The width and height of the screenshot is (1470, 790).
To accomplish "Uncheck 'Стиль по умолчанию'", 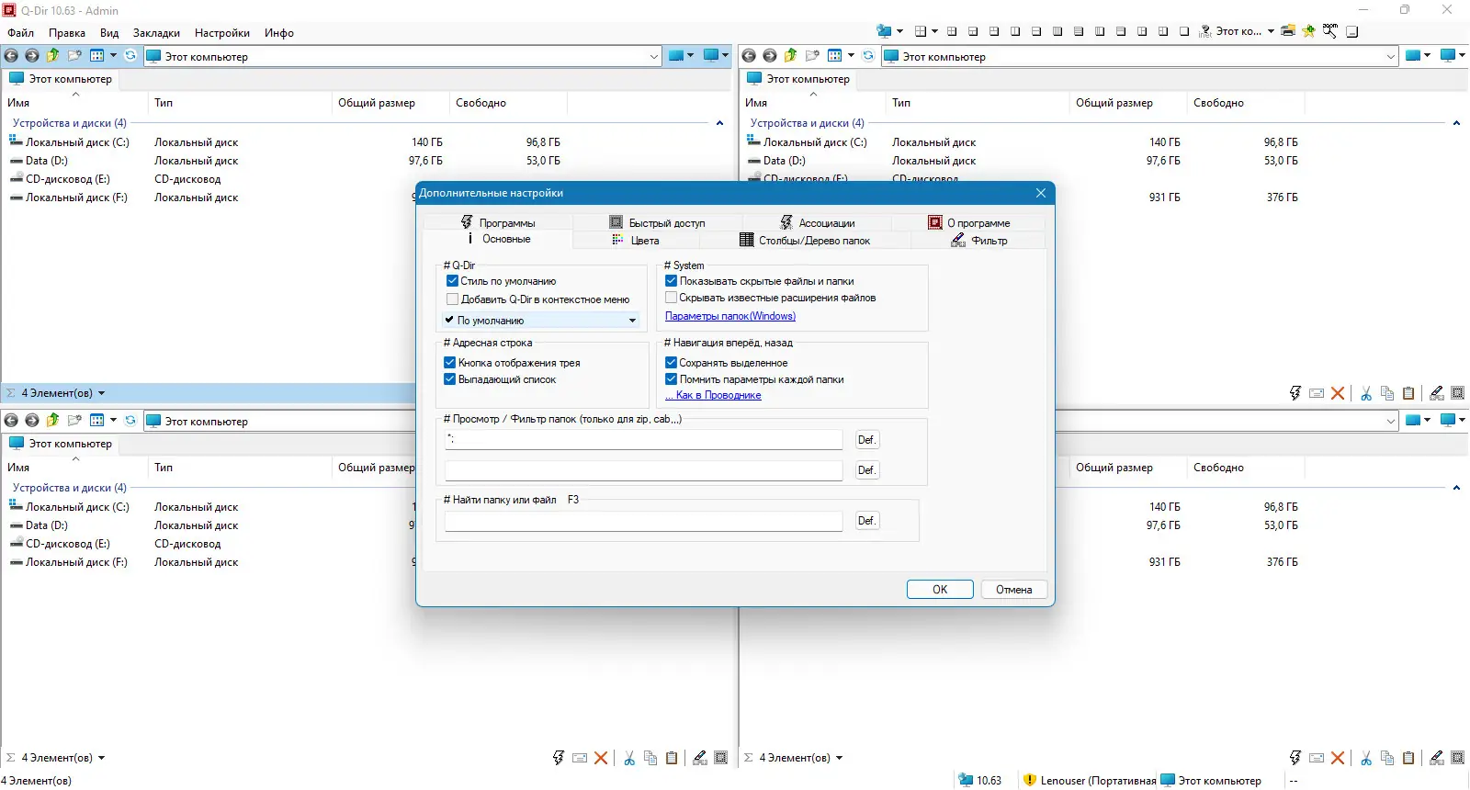I will tap(452, 281).
